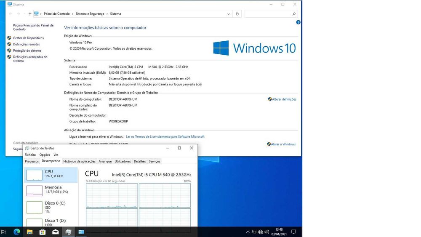
Task: Select the System control panel taskbar icon
Action: pyautogui.click(x=81, y=232)
